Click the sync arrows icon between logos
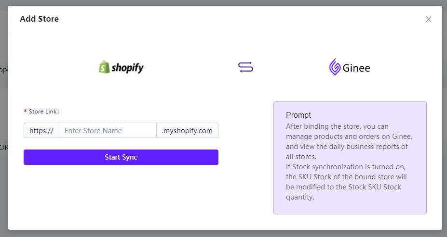The height and width of the screenshot is (237, 447). point(245,67)
